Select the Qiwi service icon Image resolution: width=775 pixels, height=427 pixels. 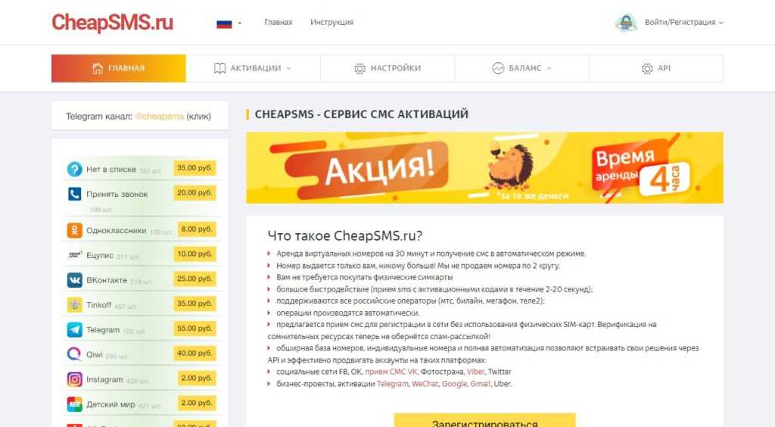[74, 354]
